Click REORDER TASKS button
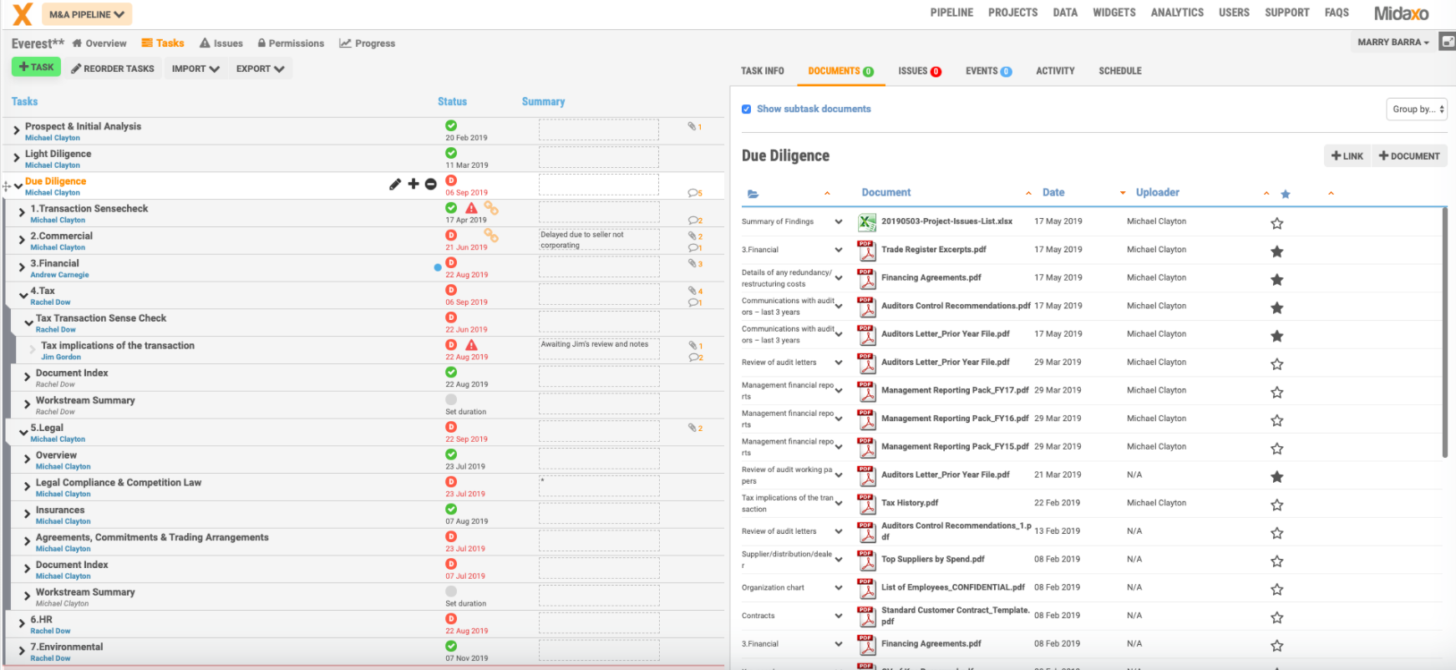 tap(113, 69)
